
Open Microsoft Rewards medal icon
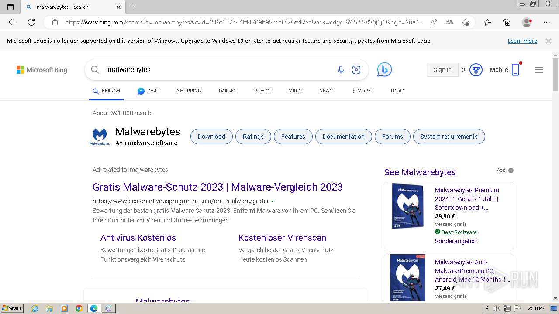click(x=476, y=70)
